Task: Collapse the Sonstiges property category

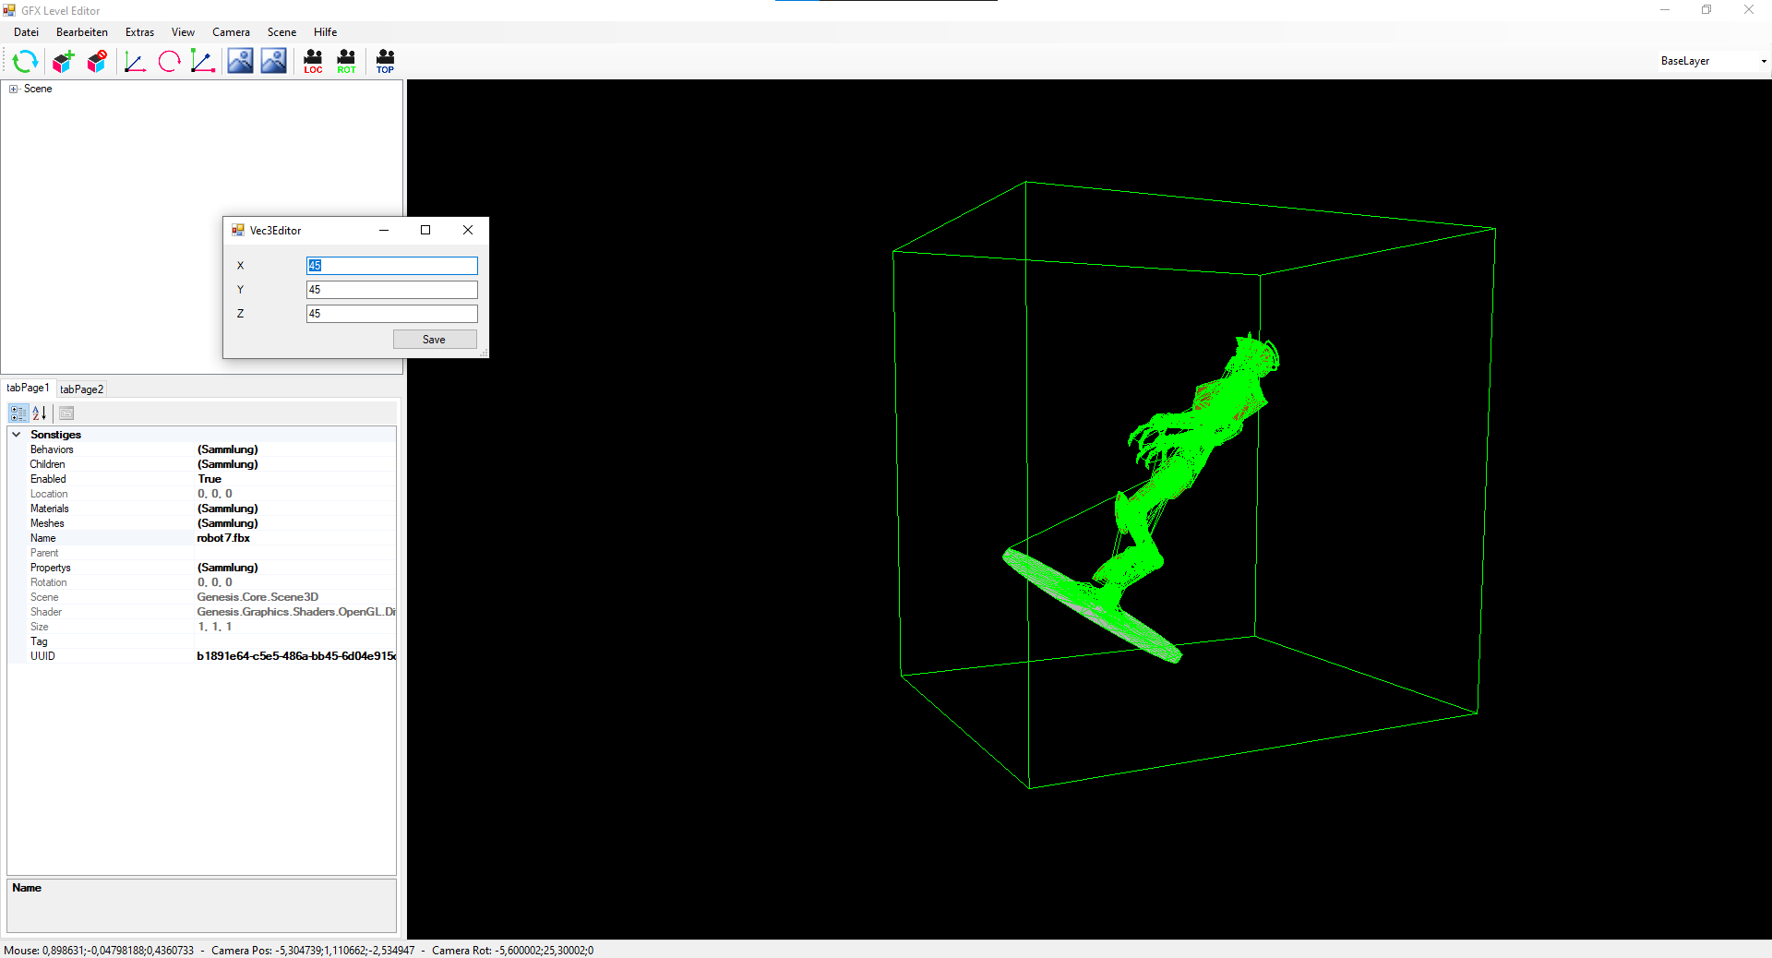Action: [x=17, y=435]
